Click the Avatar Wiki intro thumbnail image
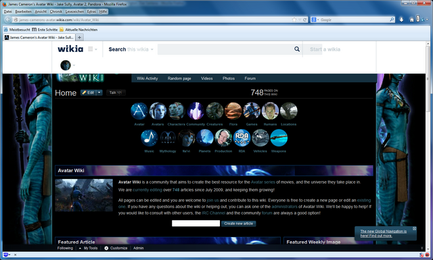The width and height of the screenshot is (433, 260). coord(84,195)
